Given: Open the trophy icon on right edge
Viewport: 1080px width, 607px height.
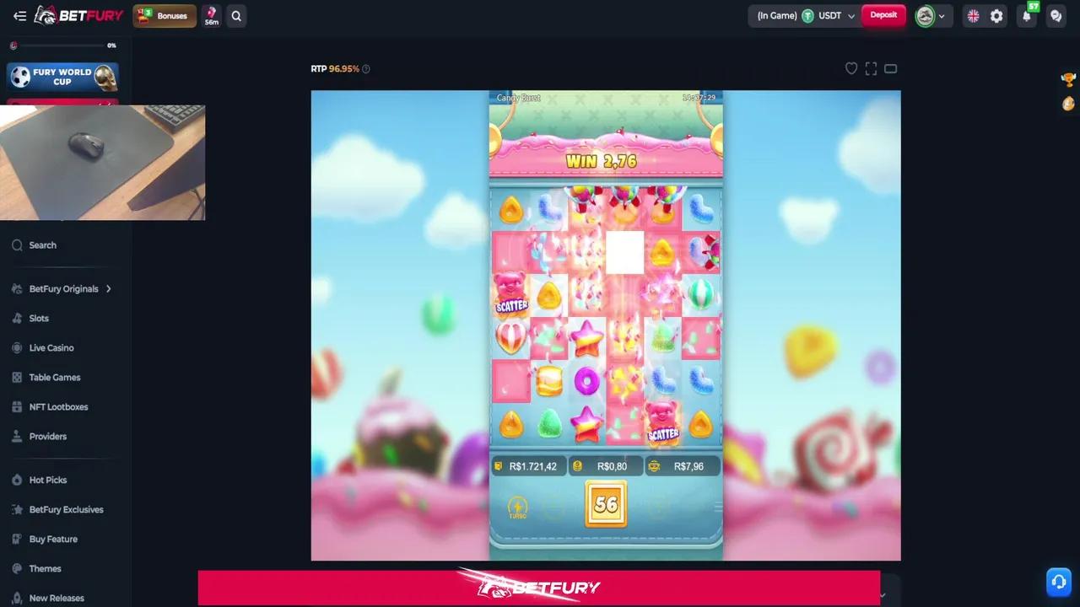Looking at the screenshot, I should pos(1068,79).
